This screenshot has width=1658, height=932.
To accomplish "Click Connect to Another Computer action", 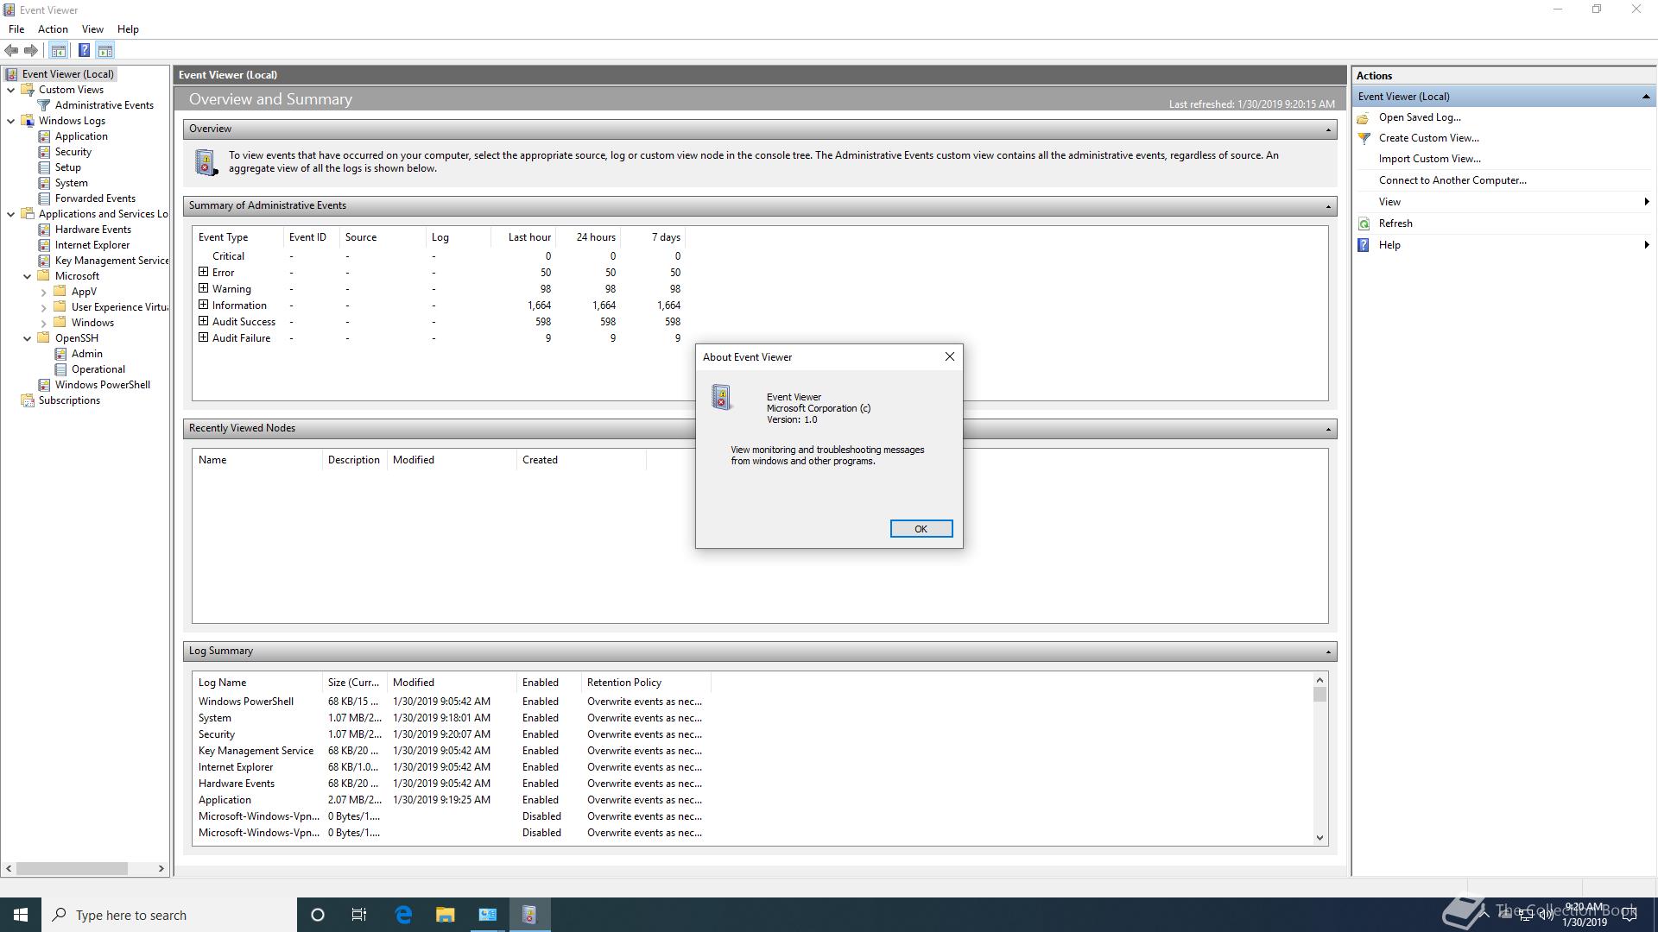I will pos(1452,180).
